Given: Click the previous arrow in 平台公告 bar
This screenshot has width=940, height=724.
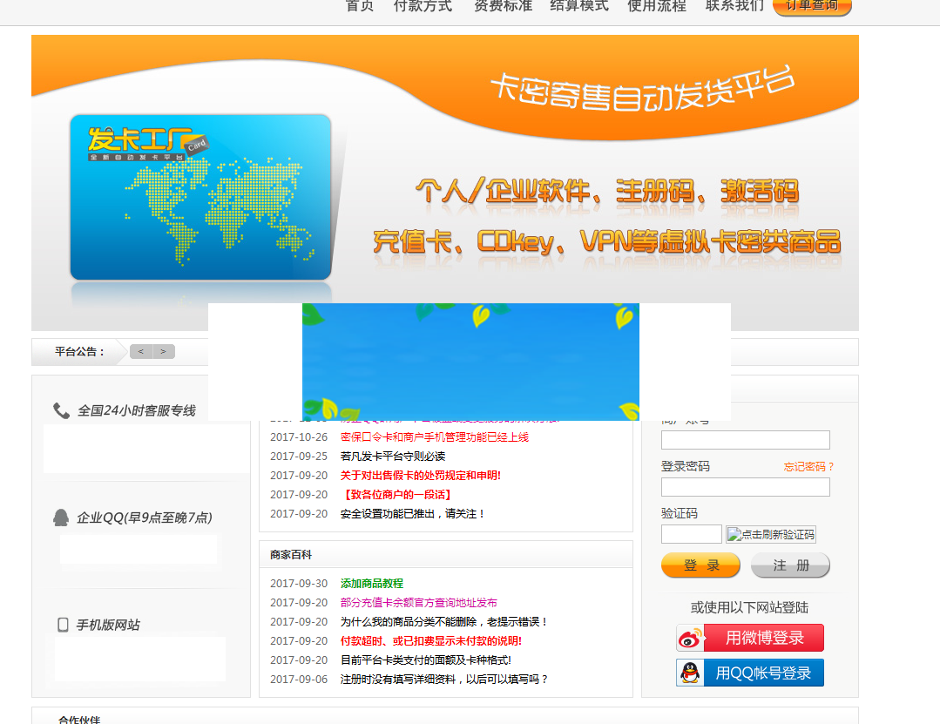Looking at the screenshot, I should pos(140,351).
